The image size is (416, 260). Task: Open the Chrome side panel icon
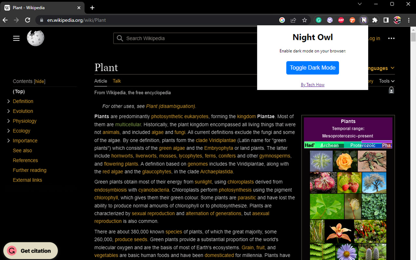[x=386, y=20]
